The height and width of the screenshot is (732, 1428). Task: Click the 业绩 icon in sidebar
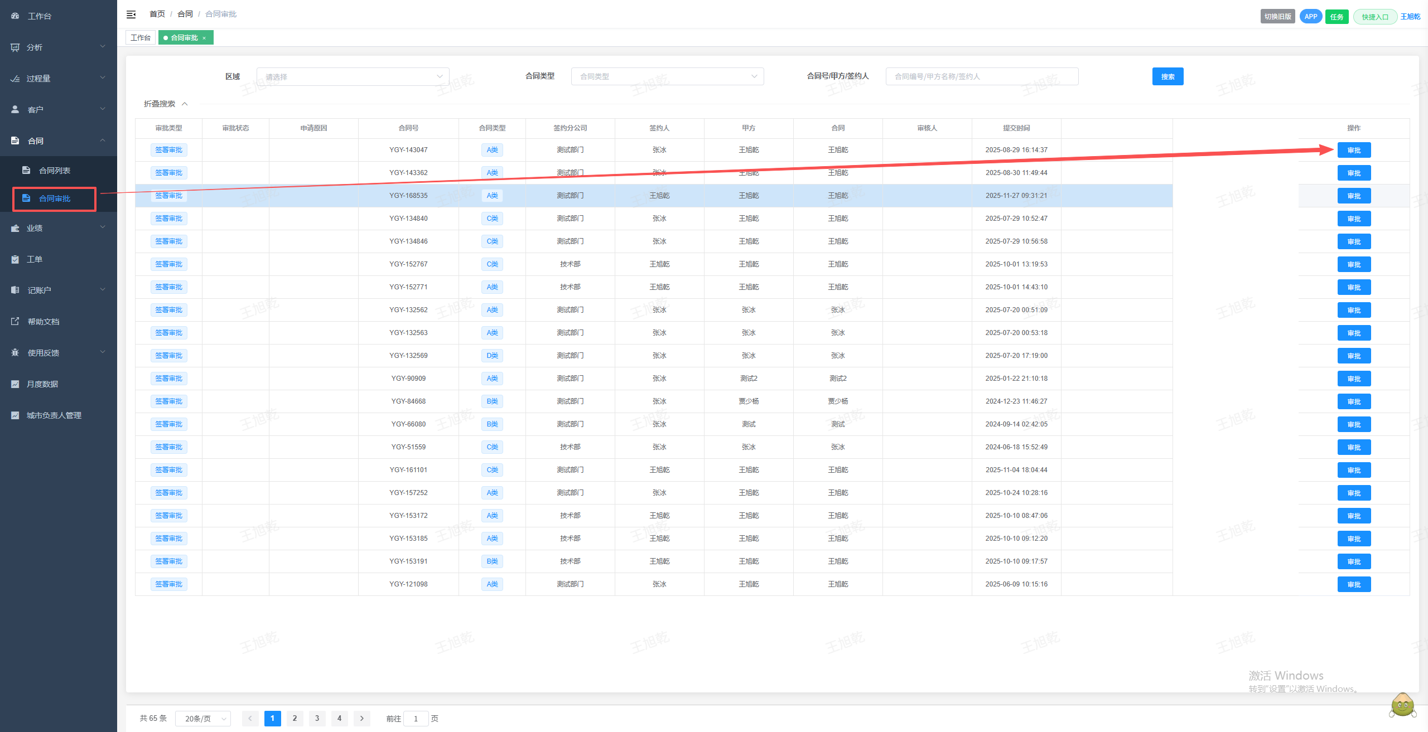coord(15,228)
